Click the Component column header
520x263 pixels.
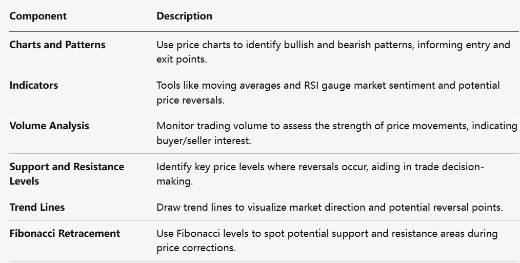[38, 16]
